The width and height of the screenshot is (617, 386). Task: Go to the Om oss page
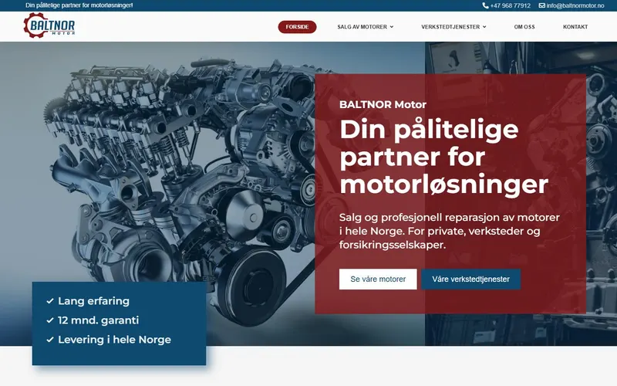click(x=524, y=27)
